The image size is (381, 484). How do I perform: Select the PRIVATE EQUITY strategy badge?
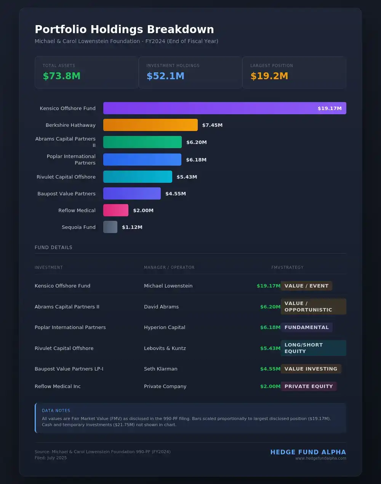point(309,386)
